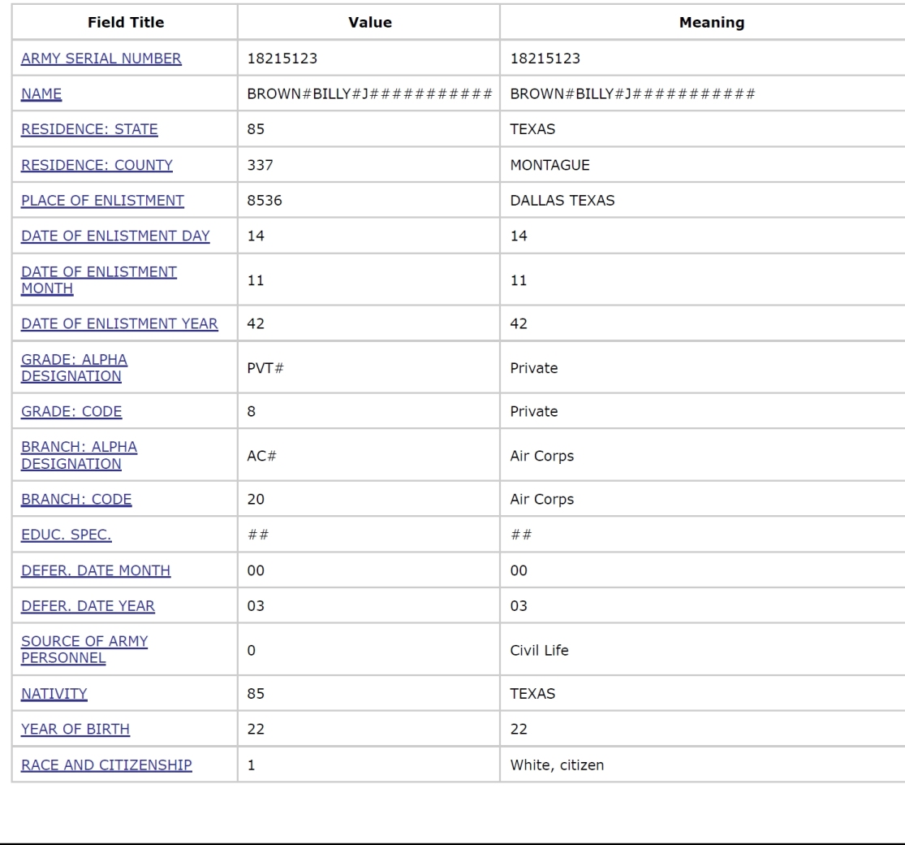Open DEFER. DATE YEAR link
This screenshot has width=905, height=845.
point(88,606)
